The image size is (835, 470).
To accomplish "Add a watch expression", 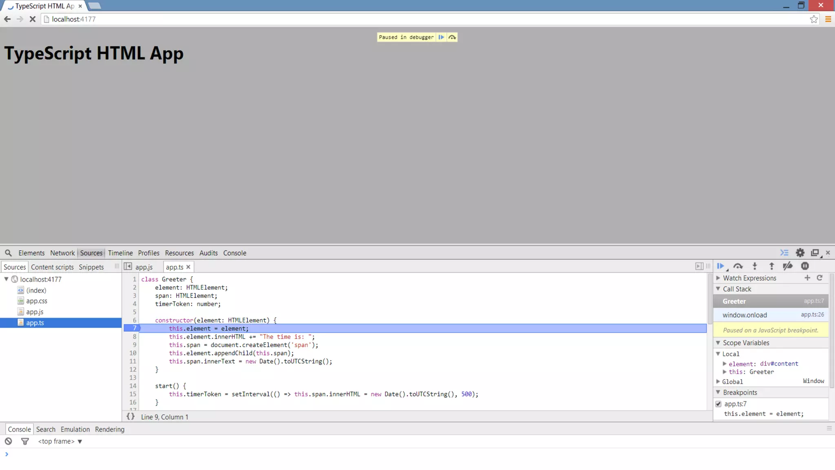I will (x=807, y=278).
